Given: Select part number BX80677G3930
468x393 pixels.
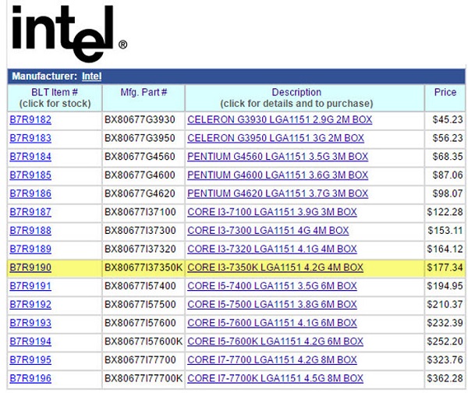Looking at the screenshot, I should pyautogui.click(x=140, y=119).
